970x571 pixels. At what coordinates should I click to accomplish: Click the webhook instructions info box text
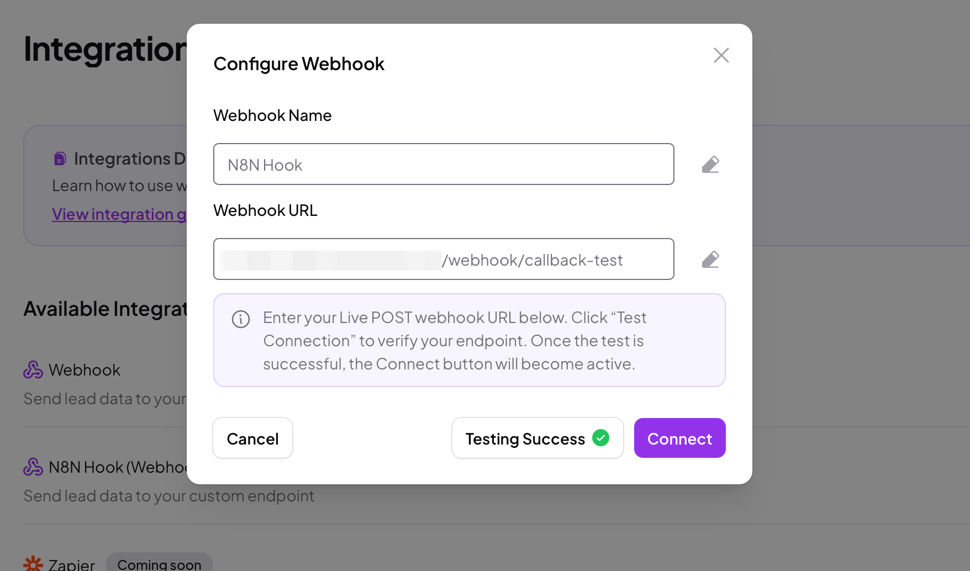[454, 341]
